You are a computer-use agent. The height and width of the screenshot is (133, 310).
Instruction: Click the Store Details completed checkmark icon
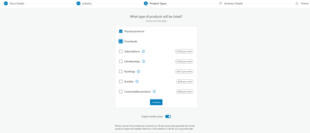pos(6,3)
